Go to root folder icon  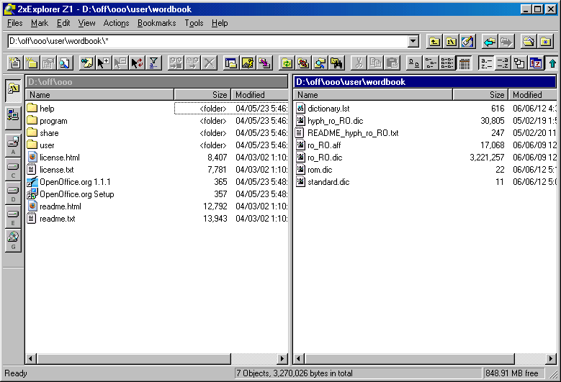click(x=451, y=42)
